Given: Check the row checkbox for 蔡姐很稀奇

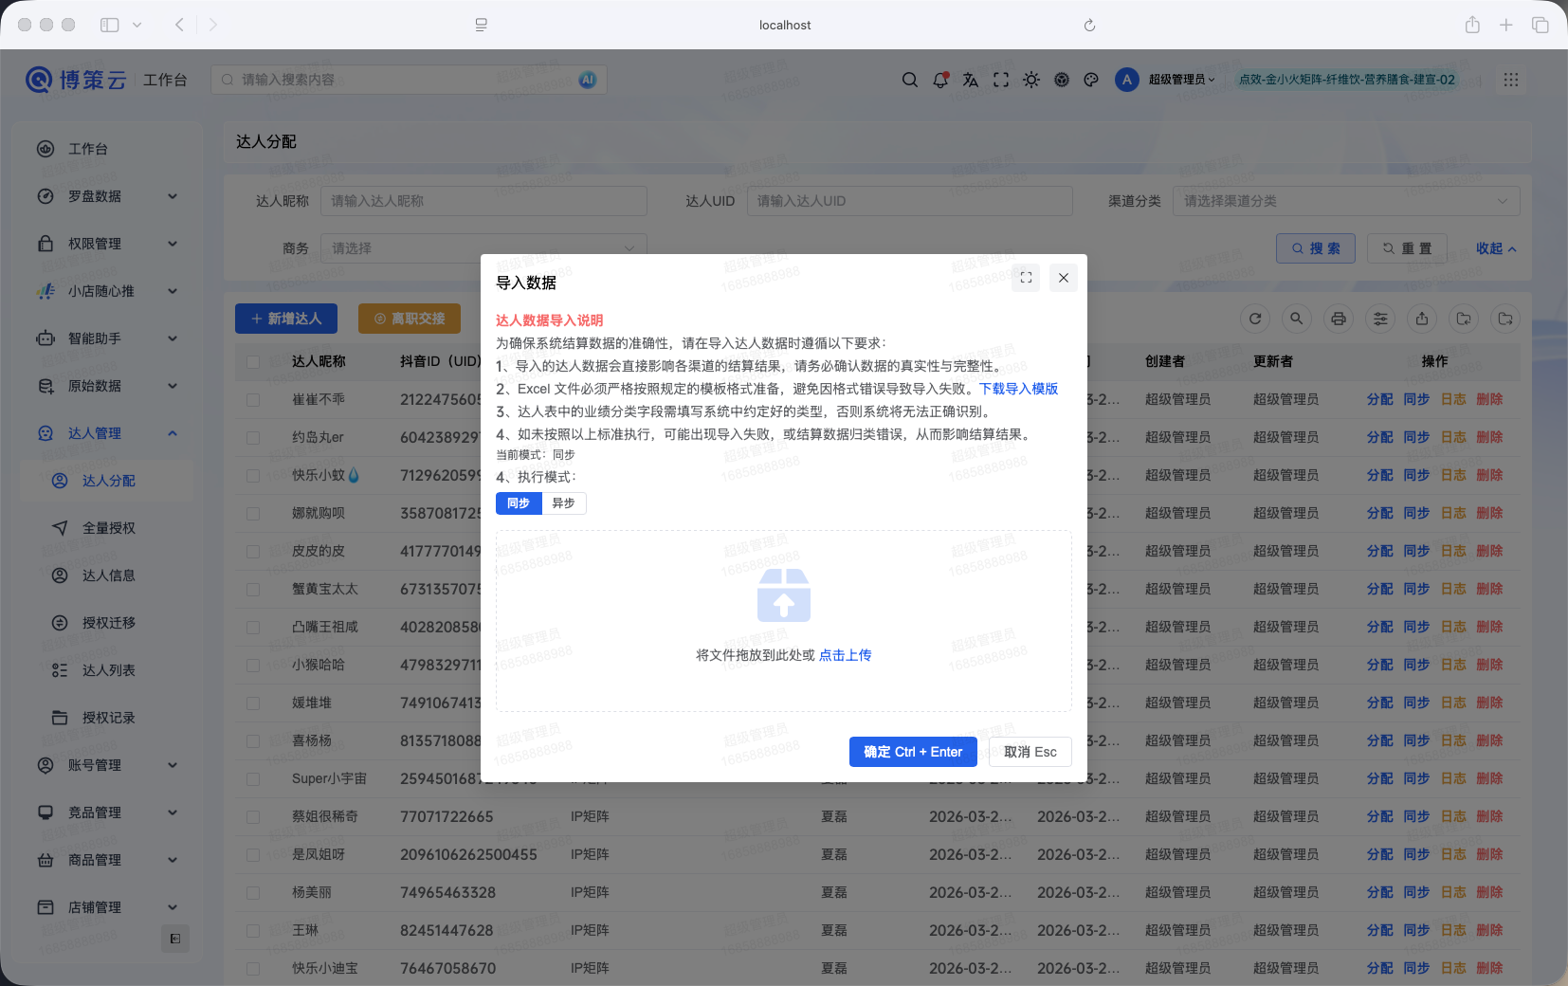Looking at the screenshot, I should coord(253,817).
